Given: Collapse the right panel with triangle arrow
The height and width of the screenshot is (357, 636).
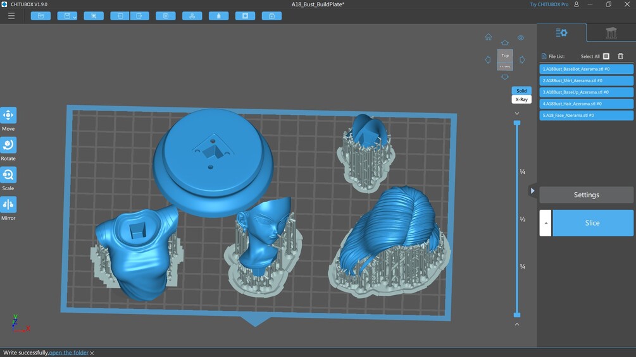Looking at the screenshot, I should pos(533,191).
